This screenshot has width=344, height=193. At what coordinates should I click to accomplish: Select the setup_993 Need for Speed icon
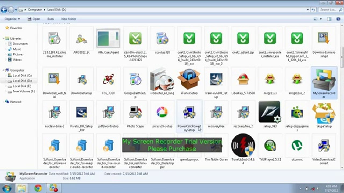tap(270, 112)
